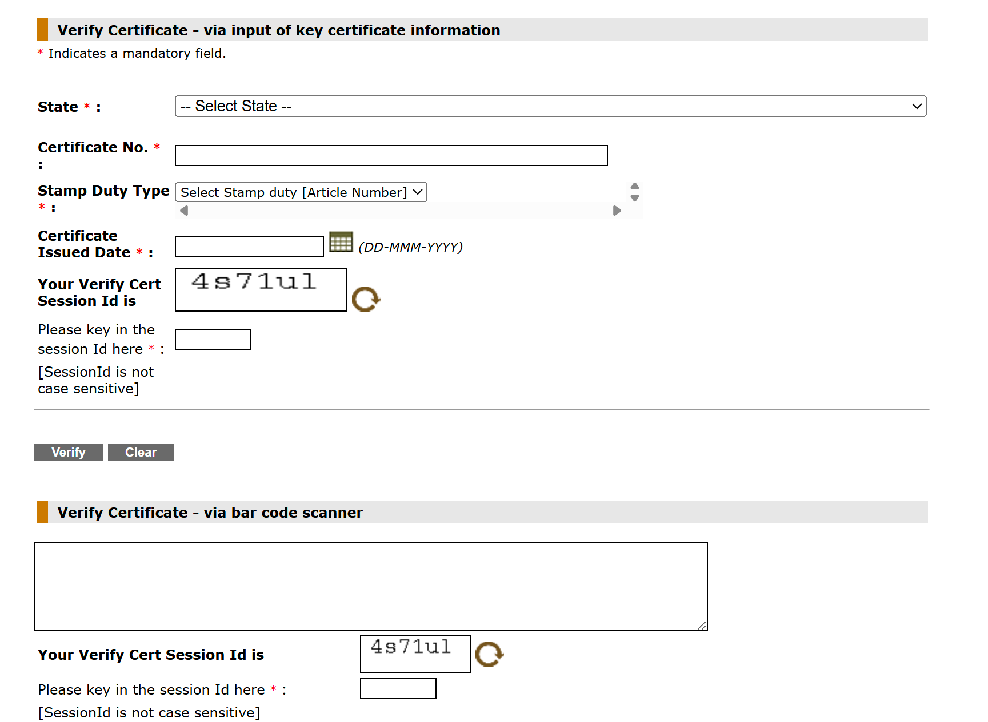Viewport: 988px width, 722px height.
Task: Click the 4s71ul captcha image
Action: [261, 289]
